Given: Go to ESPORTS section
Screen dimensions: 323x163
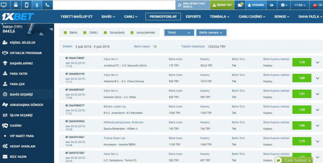Looking at the screenshot, I should coord(193,17).
